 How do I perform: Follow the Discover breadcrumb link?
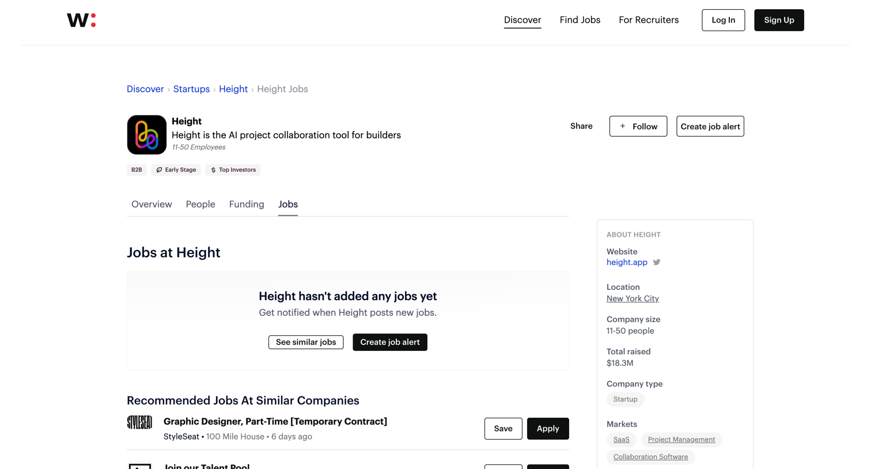pyautogui.click(x=145, y=89)
